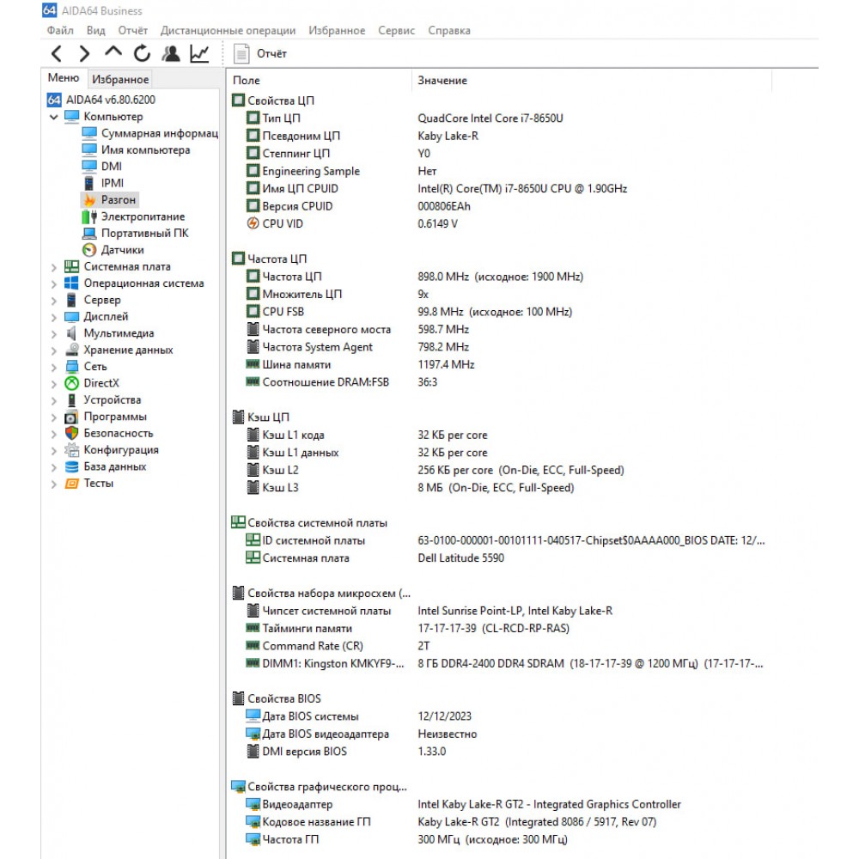Image resolution: width=859 pixels, height=859 pixels.
Task: Expand the Устройства tree node
Action: [x=53, y=400]
